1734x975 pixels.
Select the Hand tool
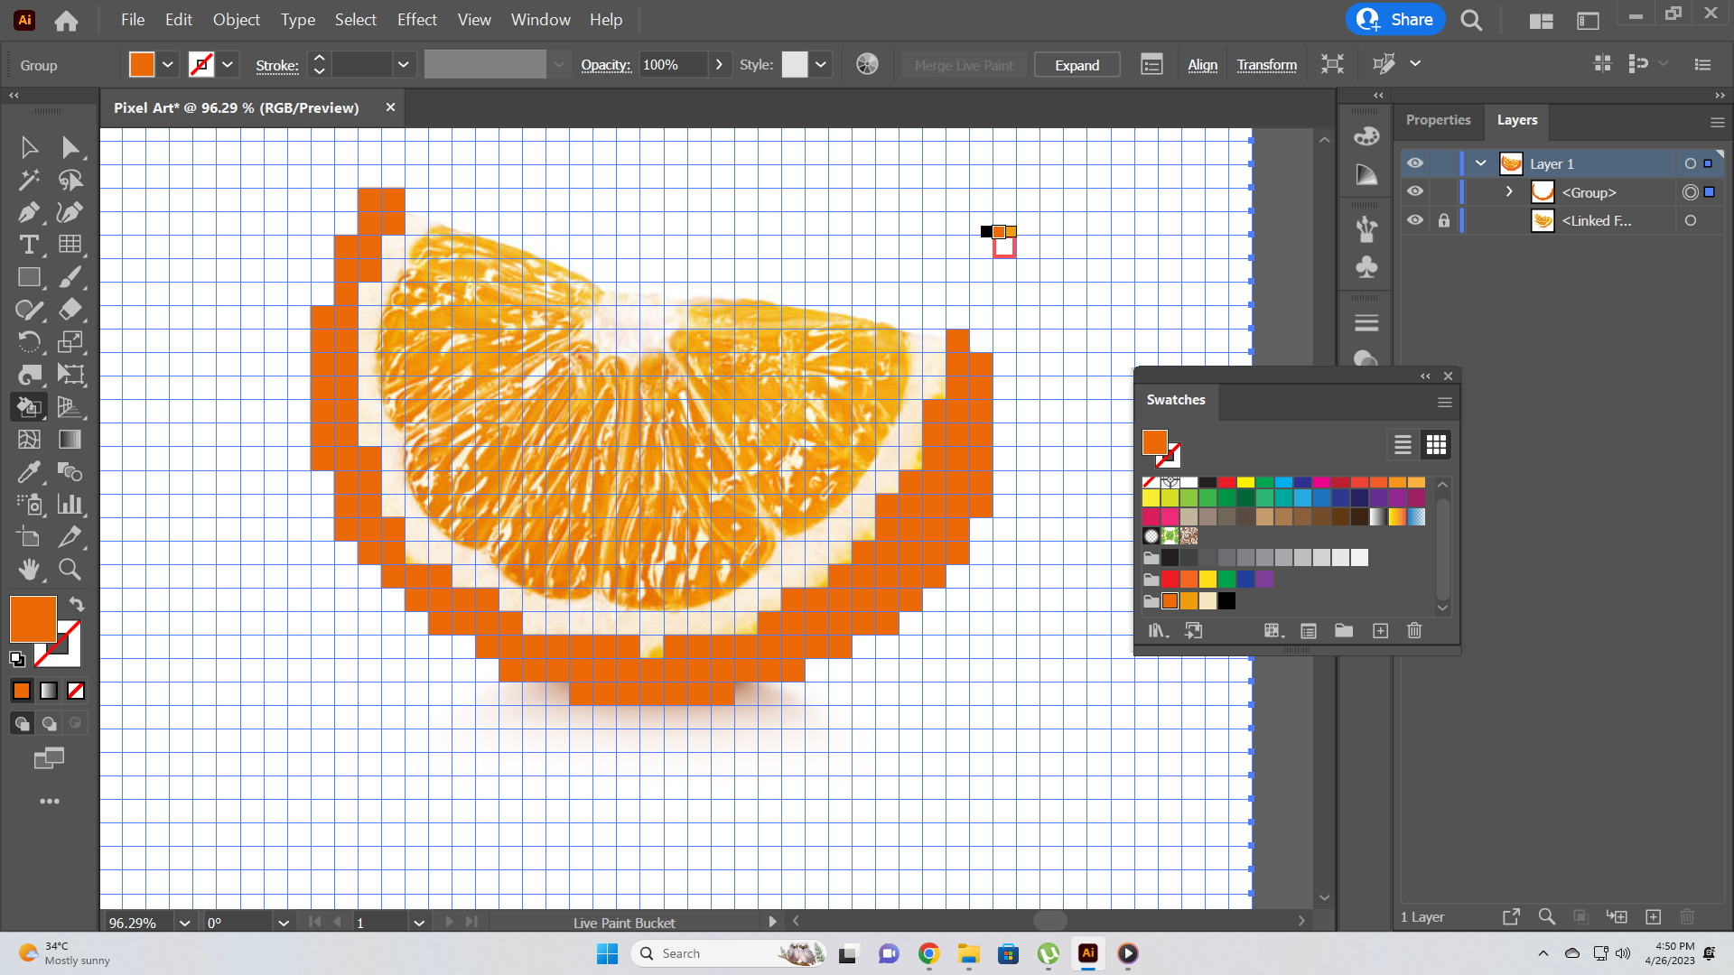click(x=28, y=569)
